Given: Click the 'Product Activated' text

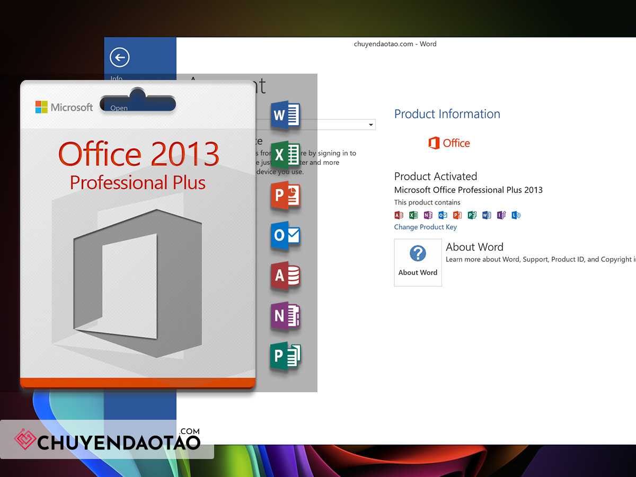Looking at the screenshot, I should pyautogui.click(x=436, y=176).
